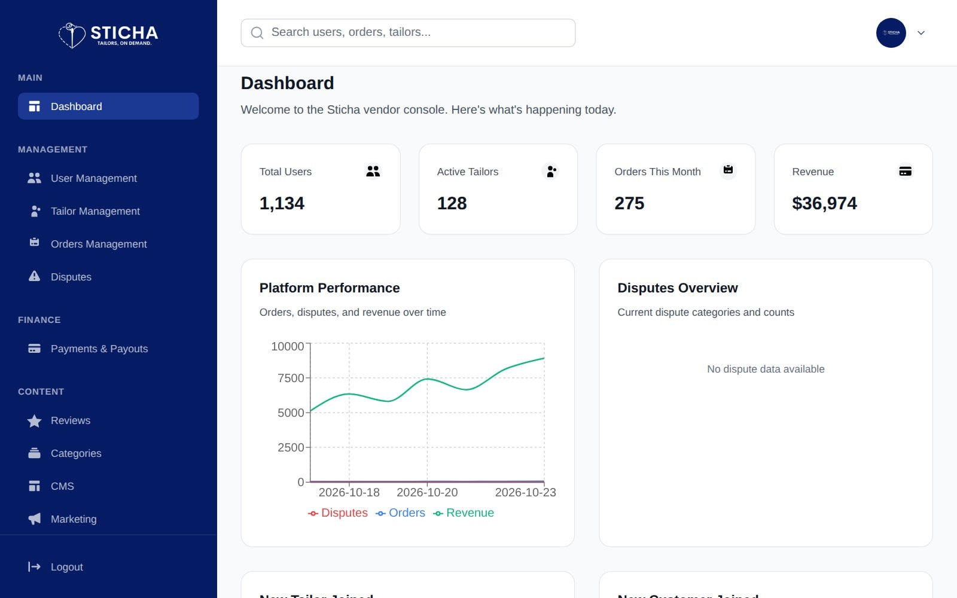Image resolution: width=957 pixels, height=598 pixels.
Task: Click the Active Tailors card icon
Action: coord(550,172)
